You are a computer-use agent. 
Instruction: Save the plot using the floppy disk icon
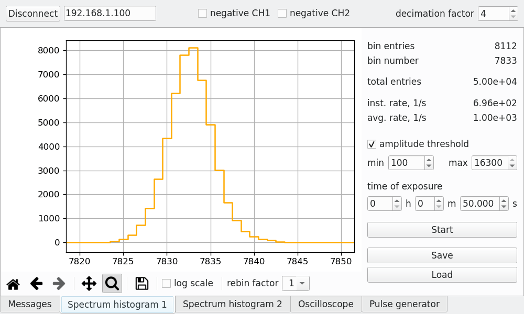[141, 284]
